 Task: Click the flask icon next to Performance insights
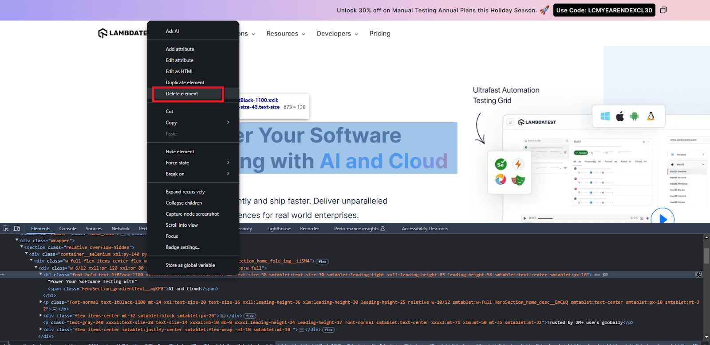[x=383, y=229]
